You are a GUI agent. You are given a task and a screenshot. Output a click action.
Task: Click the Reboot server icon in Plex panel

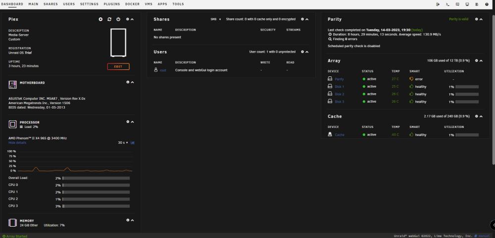coord(109,19)
